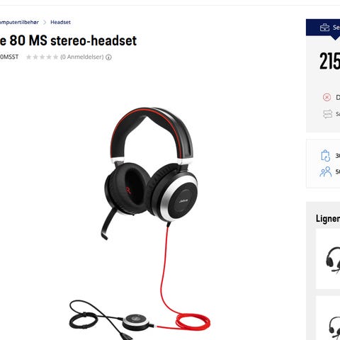The height and width of the screenshot is (340, 340).
Task: Select the dark blue tab at top right
Action: click(323, 28)
